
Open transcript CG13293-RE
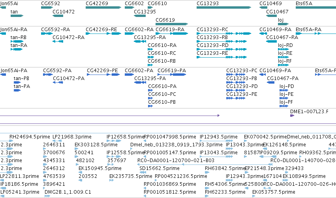[x=212, y=53]
